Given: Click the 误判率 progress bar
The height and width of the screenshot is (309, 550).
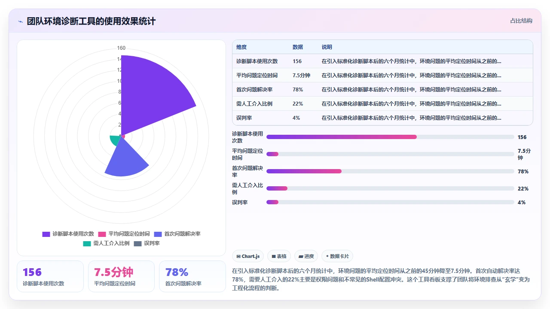Looking at the screenshot, I should [x=390, y=202].
